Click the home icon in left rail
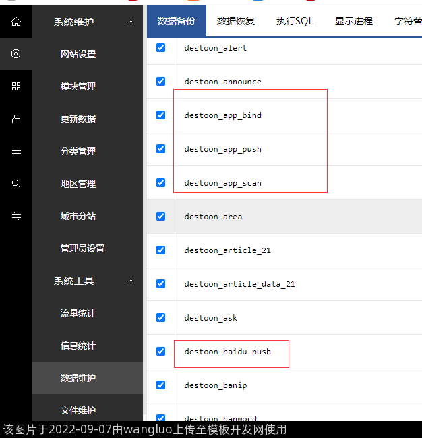The image size is (422, 438). tap(16, 22)
